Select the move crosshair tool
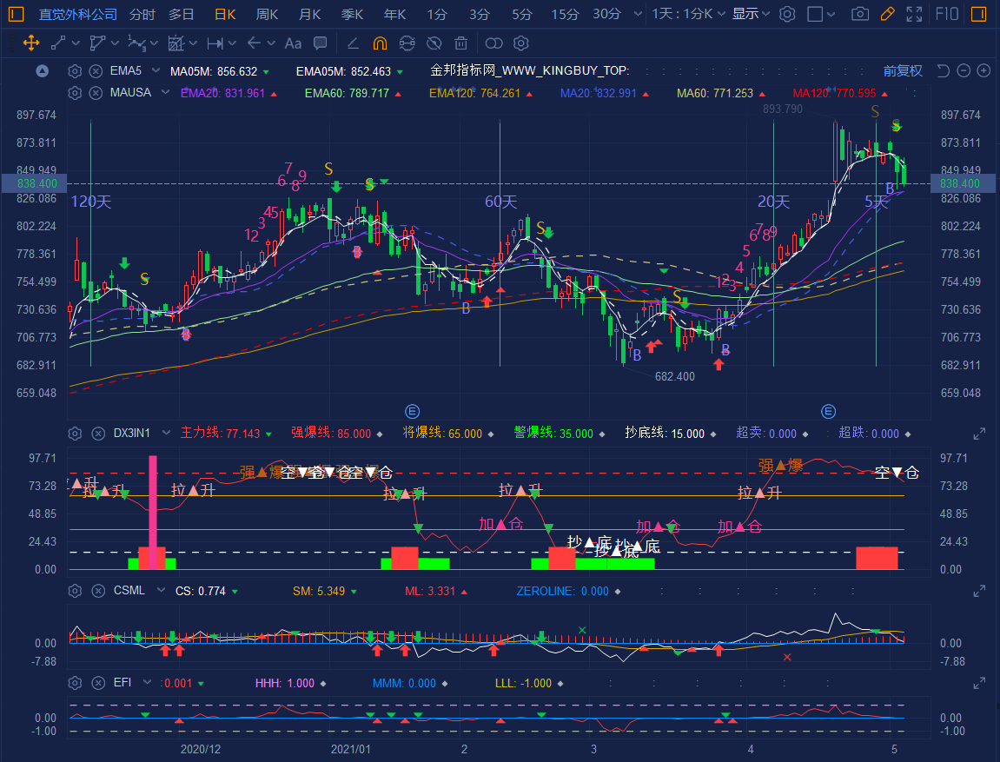 pos(31,43)
